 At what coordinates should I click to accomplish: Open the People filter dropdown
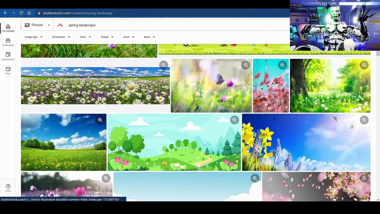107,37
